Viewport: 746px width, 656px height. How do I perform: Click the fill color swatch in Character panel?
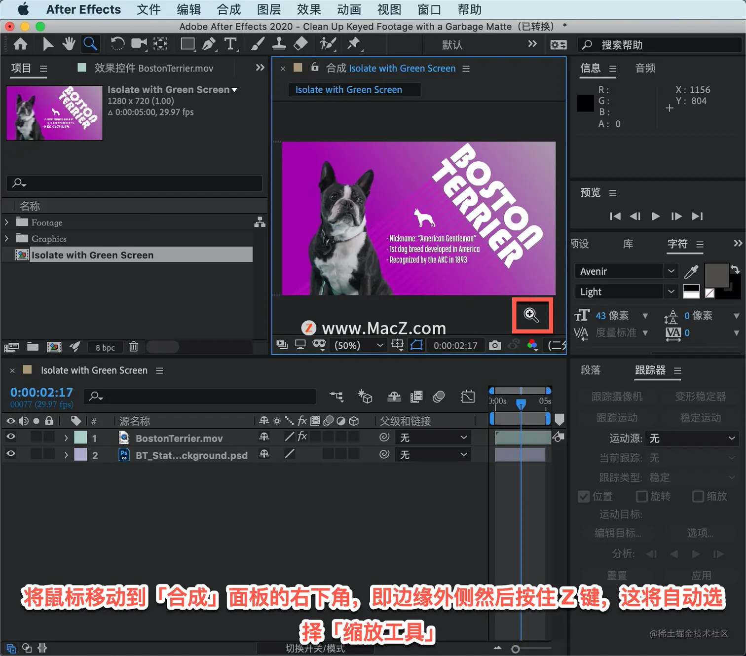716,275
